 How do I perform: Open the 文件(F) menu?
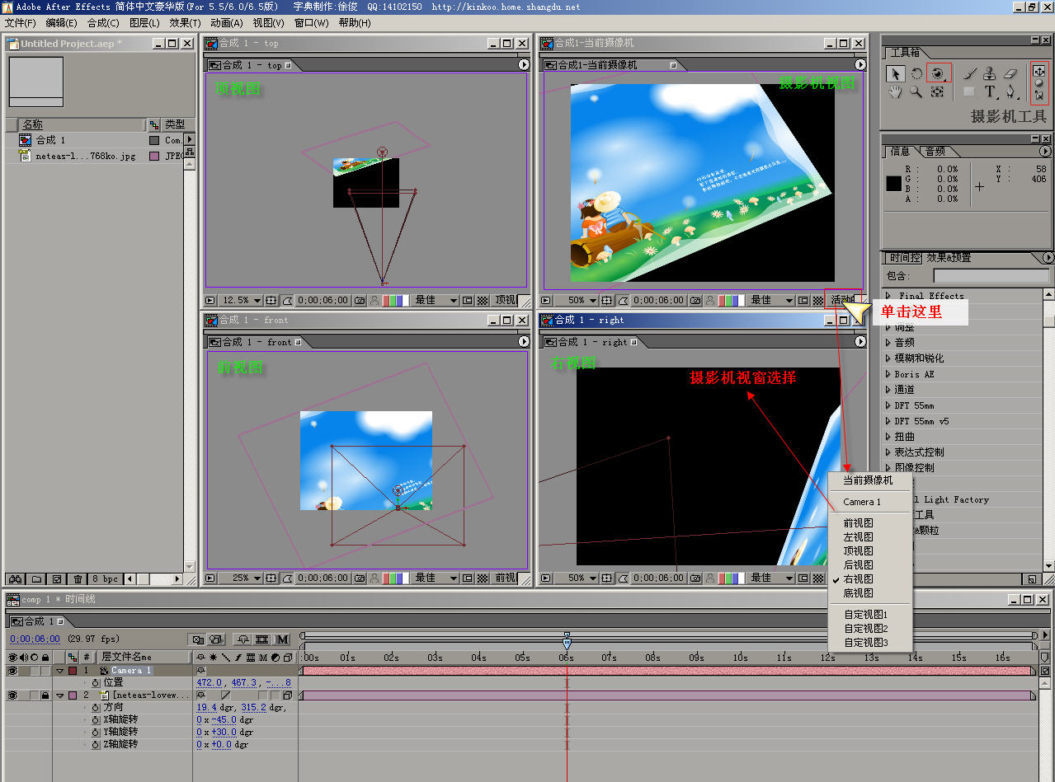click(21, 23)
